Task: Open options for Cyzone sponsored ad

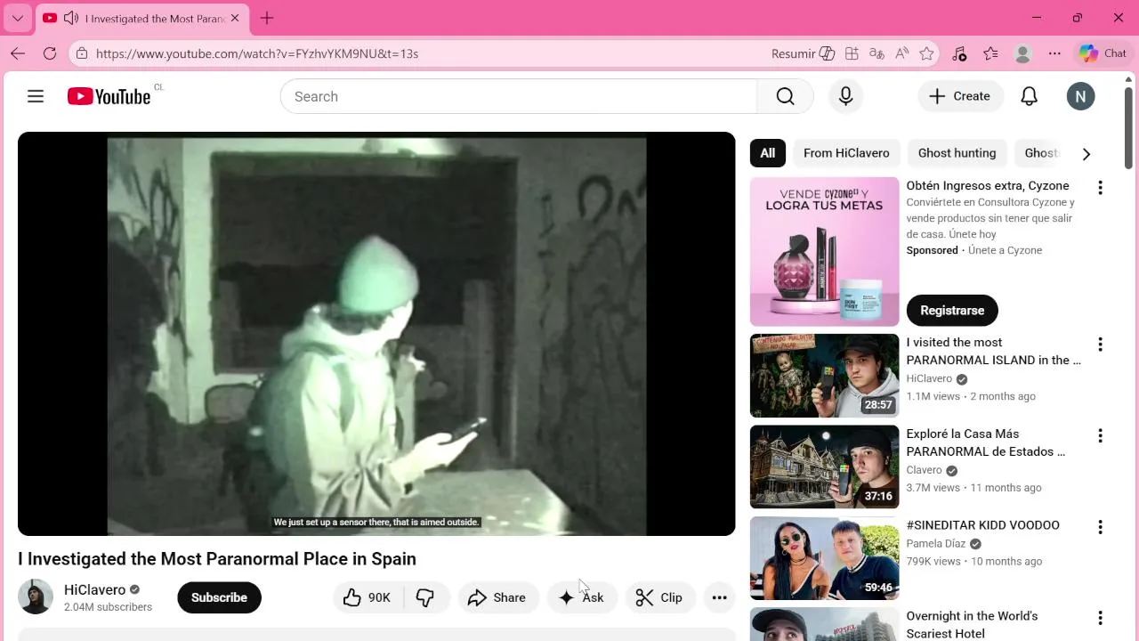Action: click(x=1100, y=188)
